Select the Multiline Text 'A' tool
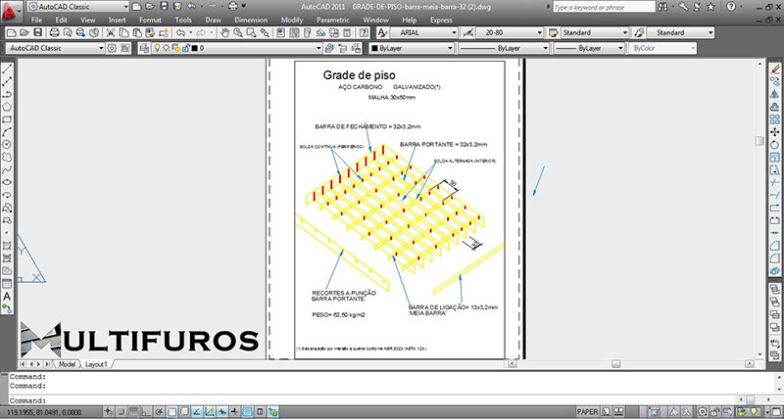 7,297
